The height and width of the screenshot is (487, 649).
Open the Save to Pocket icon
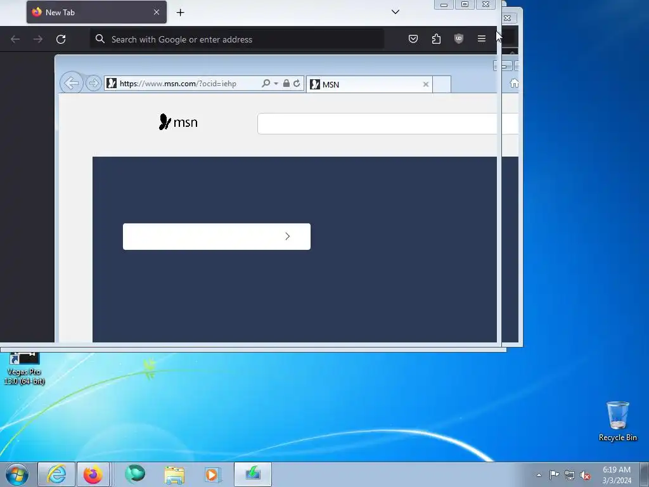coord(413,39)
